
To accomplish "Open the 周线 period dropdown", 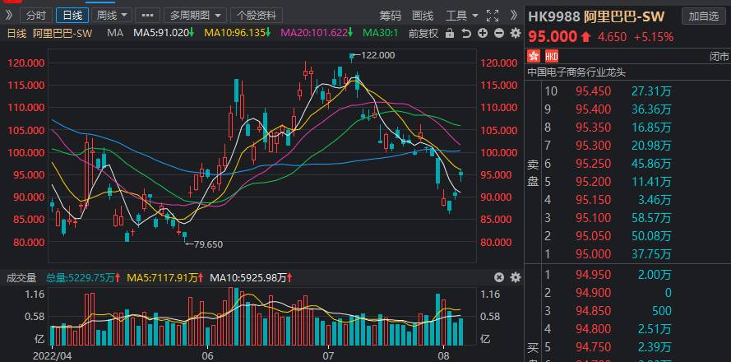I will tap(112, 16).
